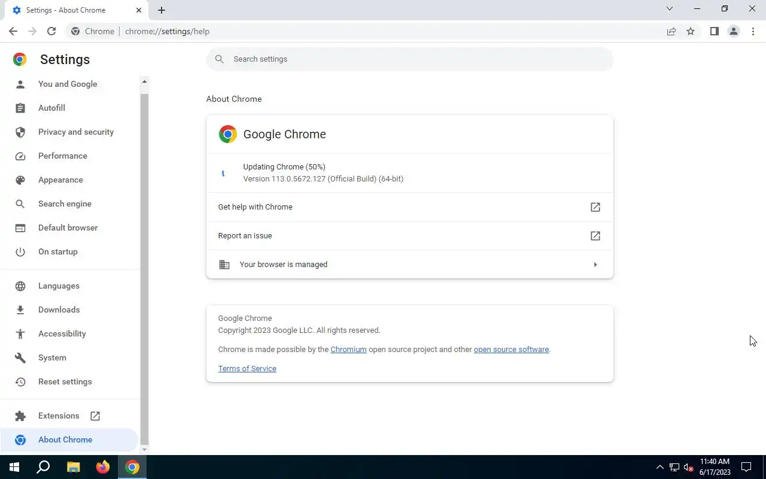This screenshot has height=479, width=766.
Task: Go to On startup section
Action: click(x=58, y=251)
